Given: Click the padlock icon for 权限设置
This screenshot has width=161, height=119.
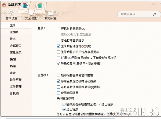Looking at the screenshot, I should point(51,13).
